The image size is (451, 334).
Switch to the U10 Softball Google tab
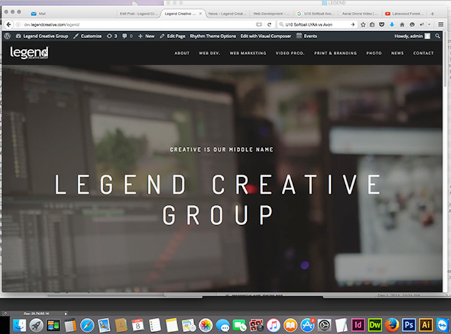tap(316, 14)
